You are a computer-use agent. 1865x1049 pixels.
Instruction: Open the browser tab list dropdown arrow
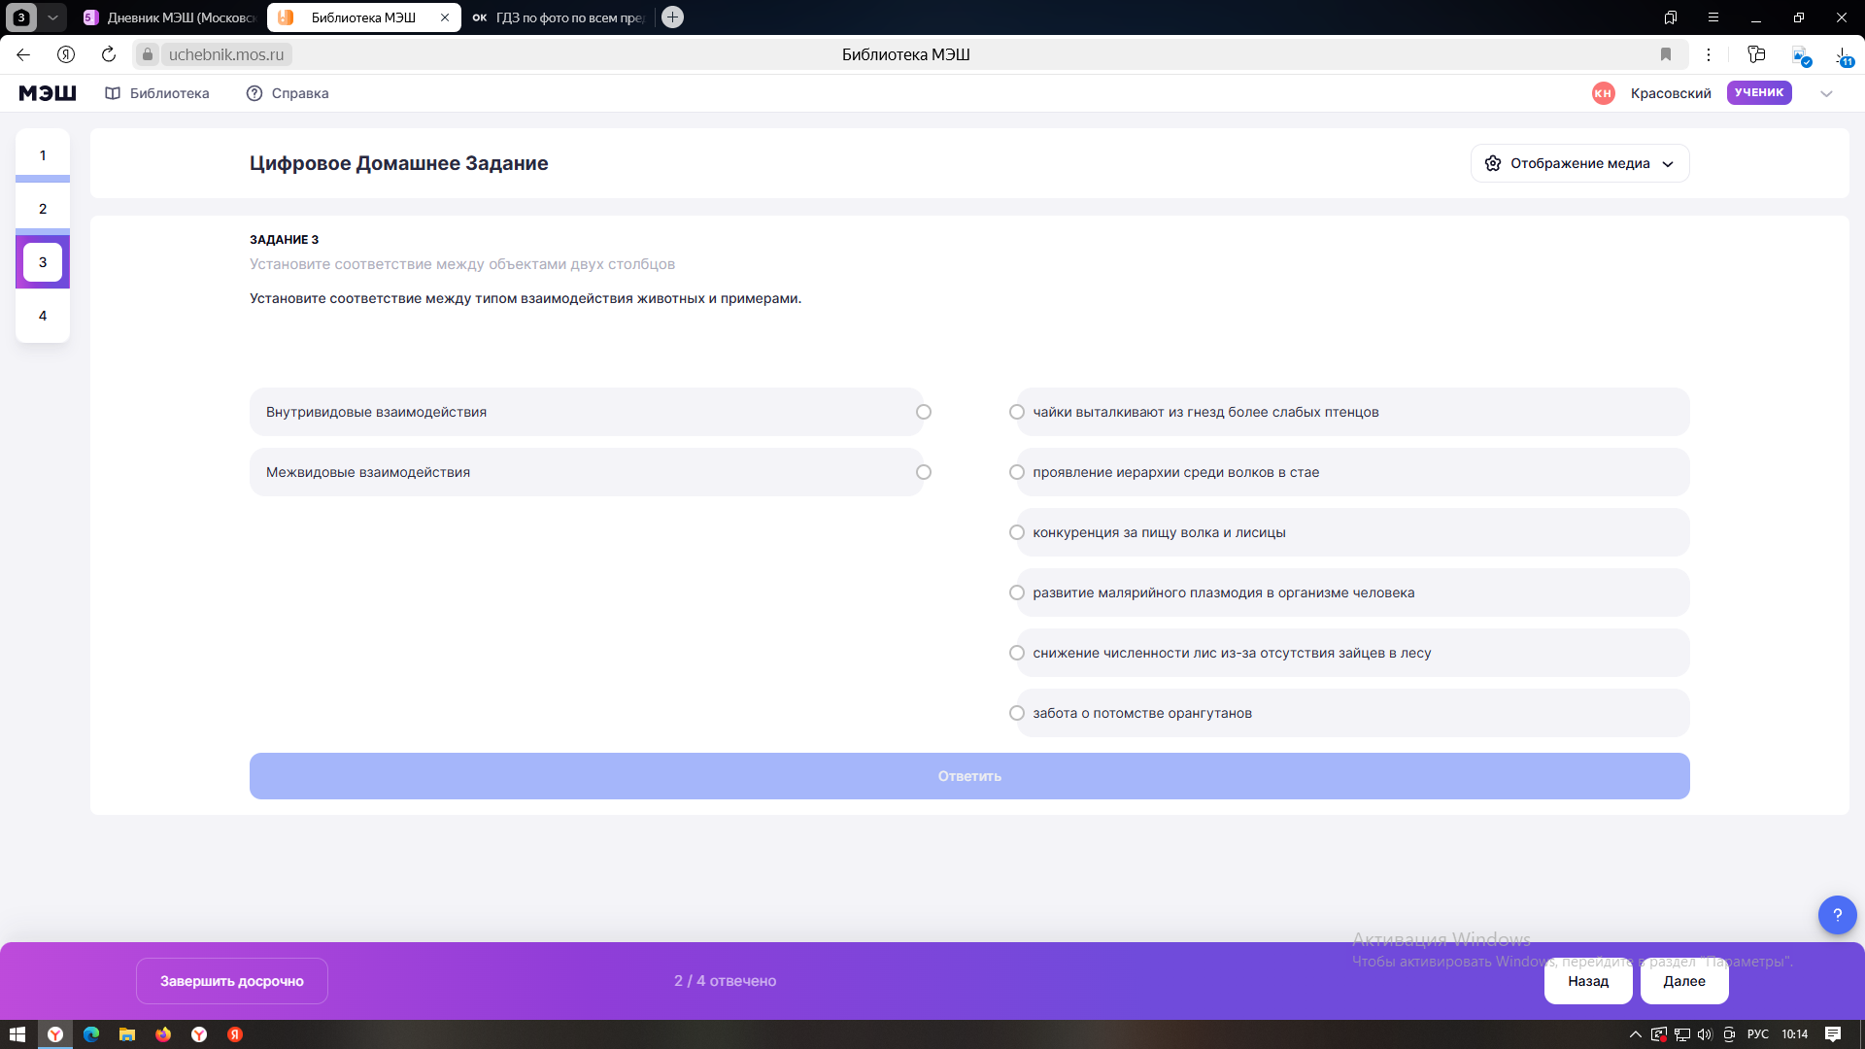coord(52,17)
